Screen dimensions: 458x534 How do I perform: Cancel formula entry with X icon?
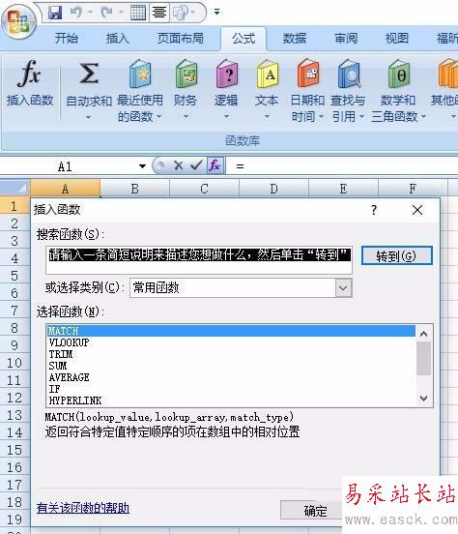coord(179,165)
